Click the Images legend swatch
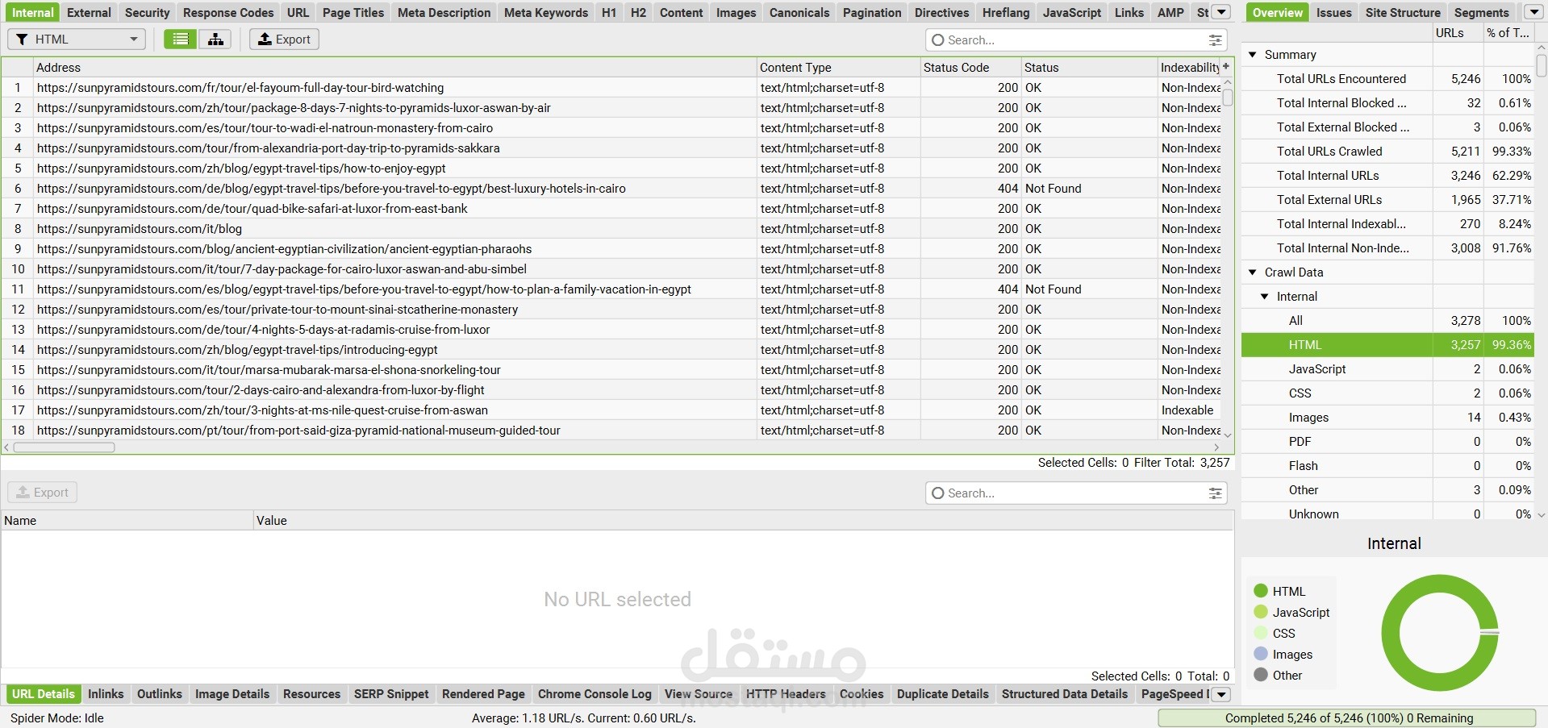This screenshot has height=728, width=1548. point(1261,654)
